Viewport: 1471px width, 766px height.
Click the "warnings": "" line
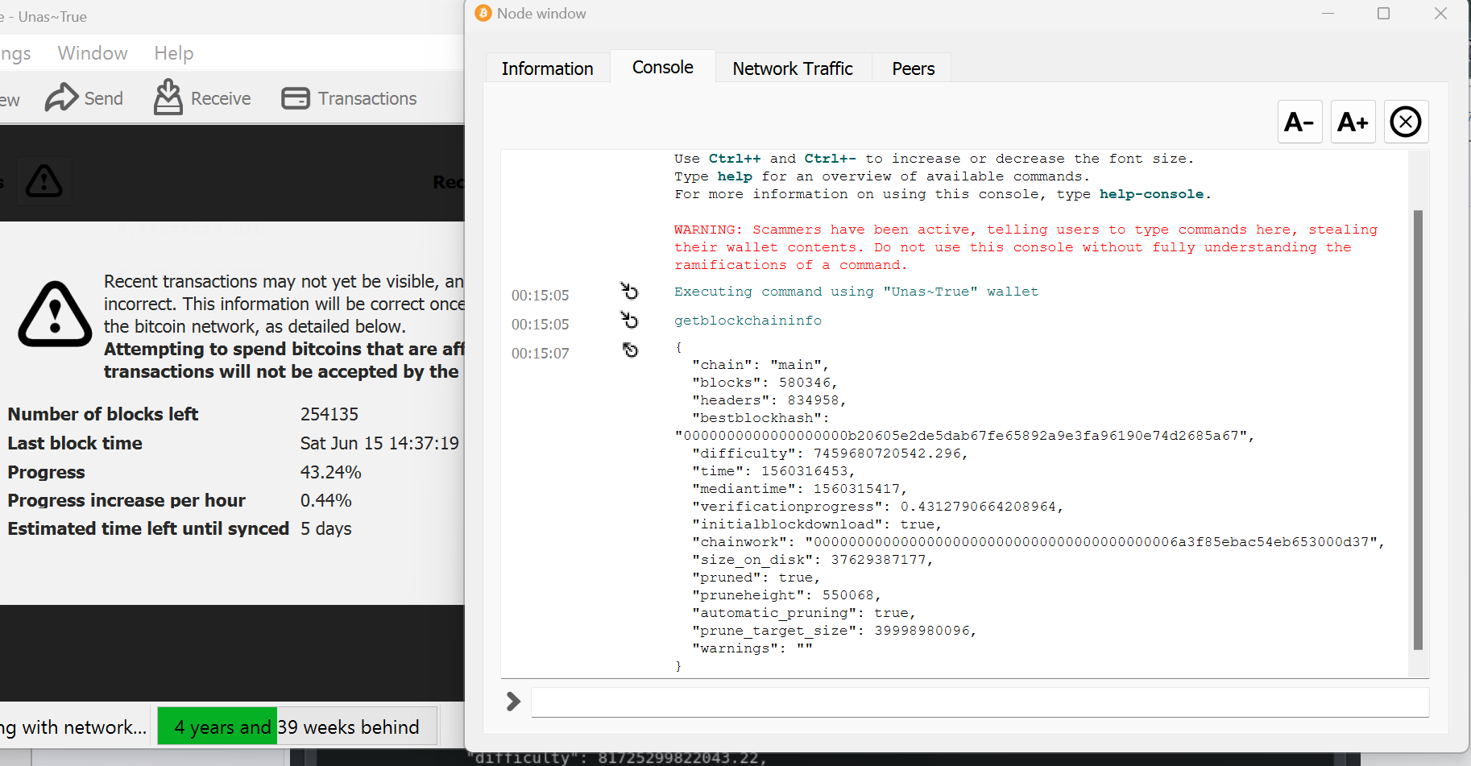pyautogui.click(x=752, y=648)
